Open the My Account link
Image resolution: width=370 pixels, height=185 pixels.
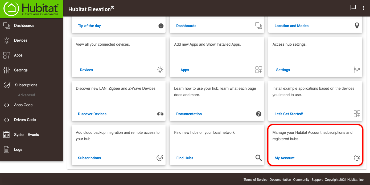(285, 158)
